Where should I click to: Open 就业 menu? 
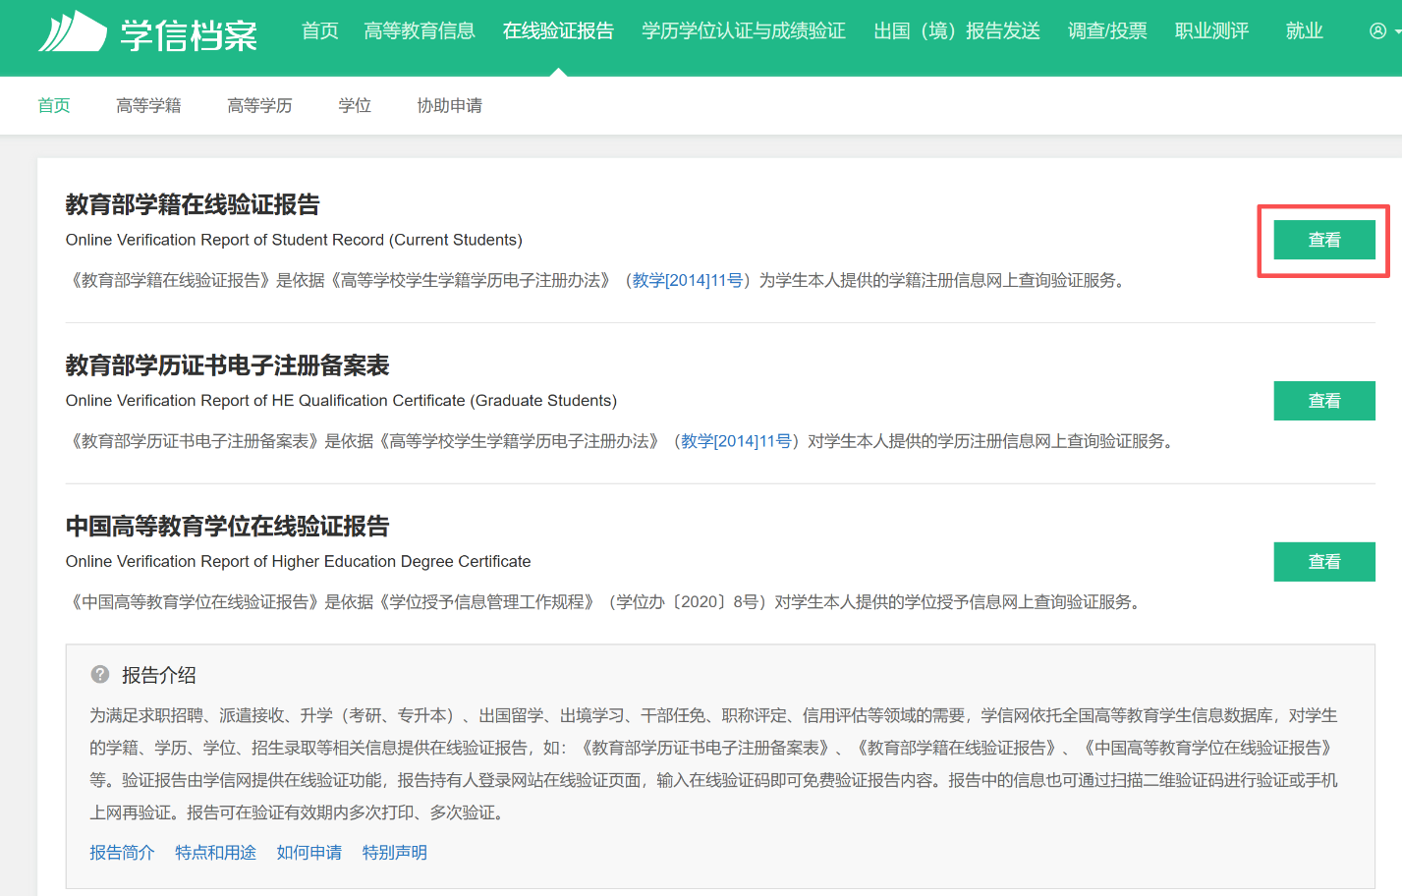(1305, 31)
